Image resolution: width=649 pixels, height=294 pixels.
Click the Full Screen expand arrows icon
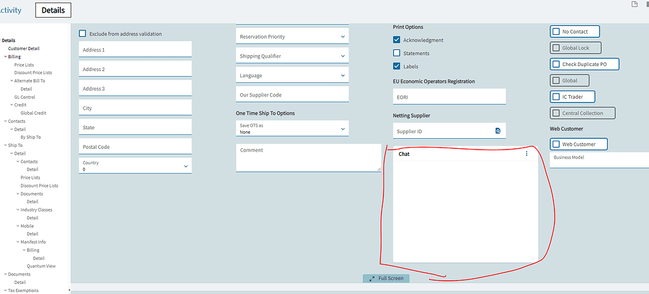click(371, 278)
